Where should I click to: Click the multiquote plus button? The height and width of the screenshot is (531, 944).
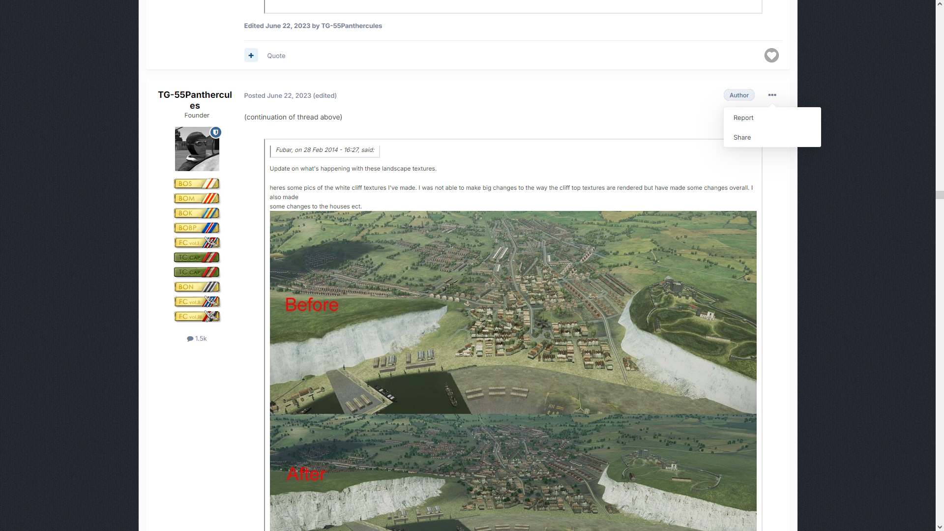[251, 55]
